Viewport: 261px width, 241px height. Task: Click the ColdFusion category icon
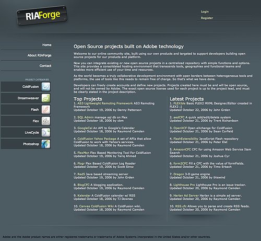tap(46, 87)
